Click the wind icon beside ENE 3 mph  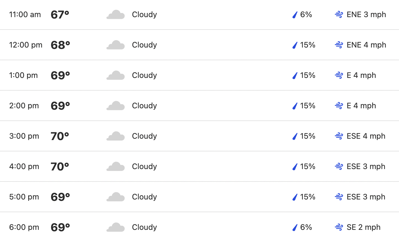[339, 14]
